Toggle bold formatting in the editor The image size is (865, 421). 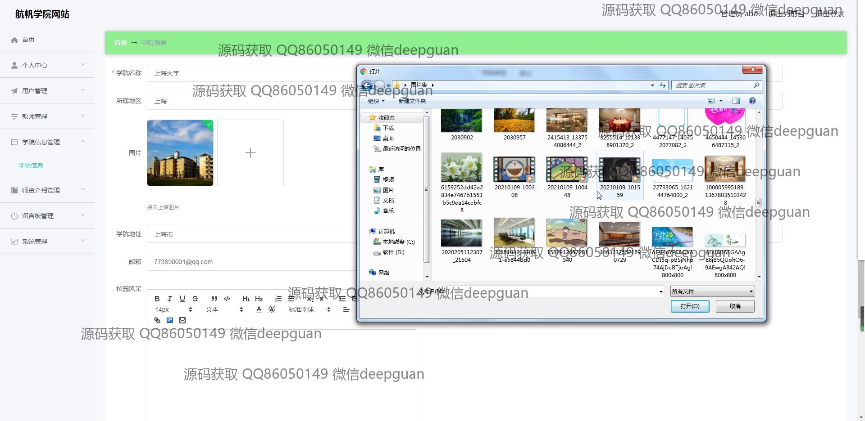coord(157,299)
